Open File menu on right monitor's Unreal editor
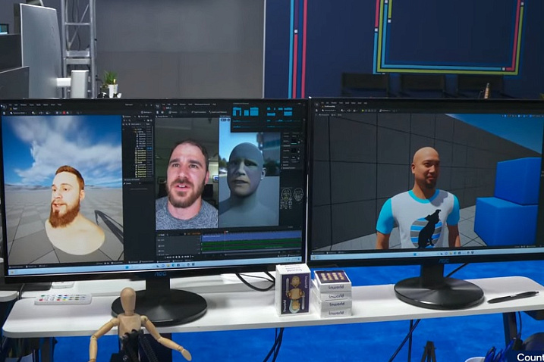Image resolution: width=544 pixels, height=362 pixels. click(x=322, y=103)
